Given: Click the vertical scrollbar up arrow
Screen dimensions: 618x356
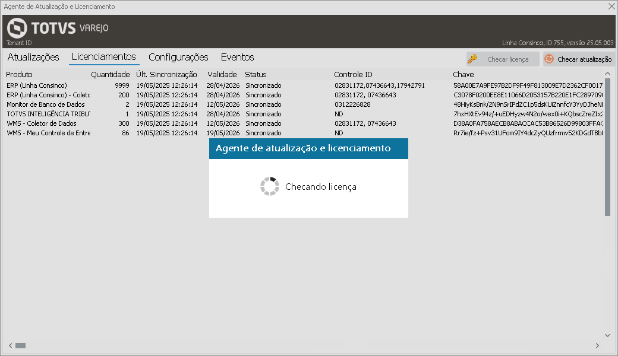Looking at the screenshot, I should click(x=607, y=74).
